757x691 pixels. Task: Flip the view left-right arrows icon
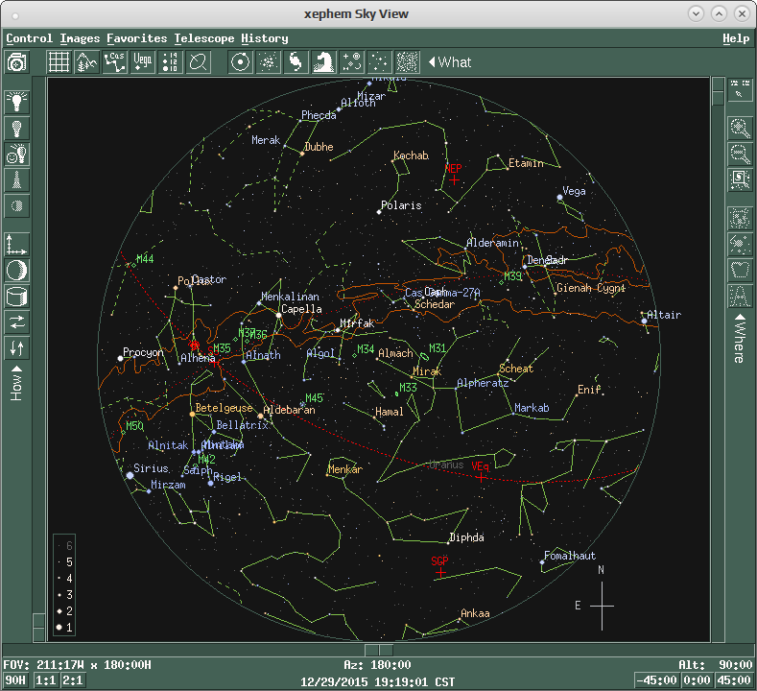click(17, 322)
